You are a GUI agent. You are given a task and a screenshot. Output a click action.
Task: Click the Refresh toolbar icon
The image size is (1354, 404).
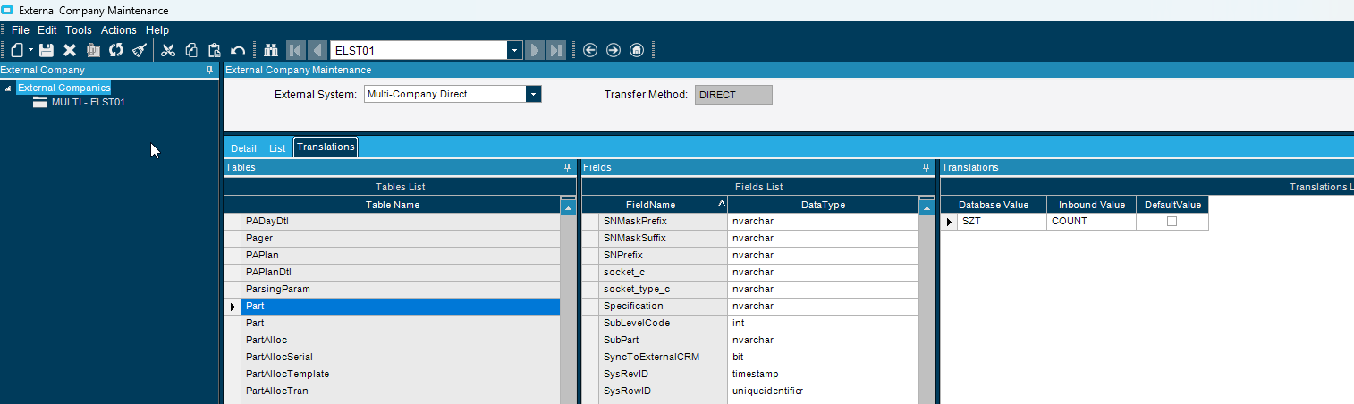pos(115,50)
